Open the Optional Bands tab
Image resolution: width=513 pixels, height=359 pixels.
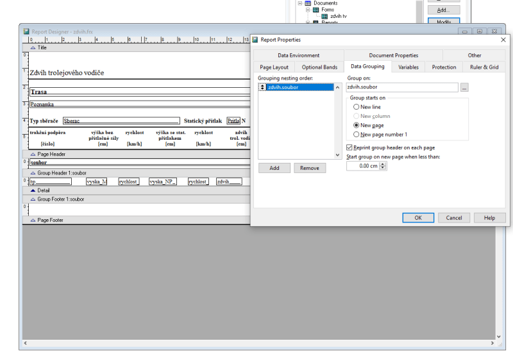[319, 67]
